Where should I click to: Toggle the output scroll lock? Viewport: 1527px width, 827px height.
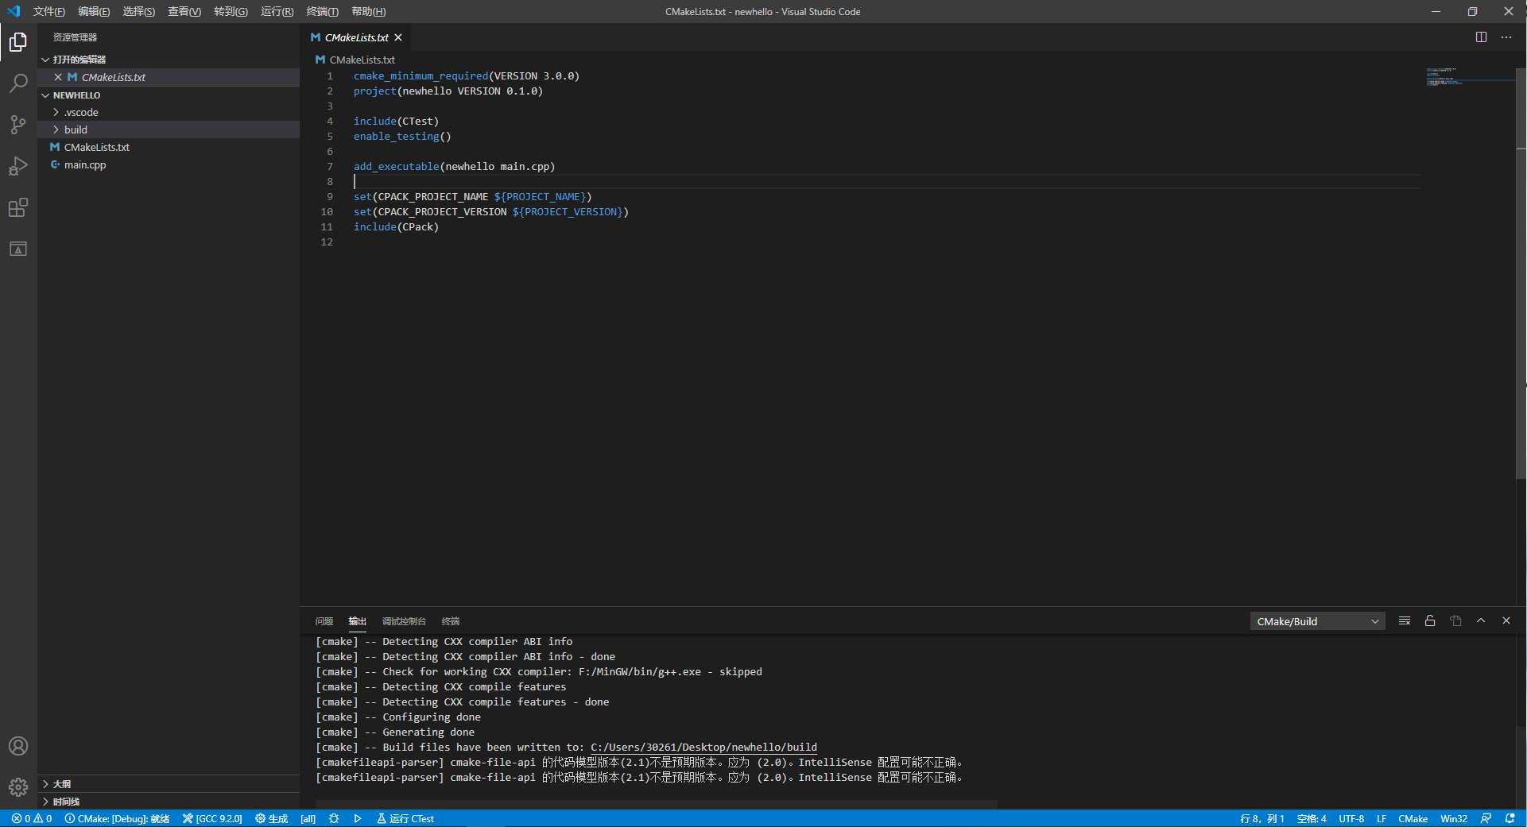1430,621
